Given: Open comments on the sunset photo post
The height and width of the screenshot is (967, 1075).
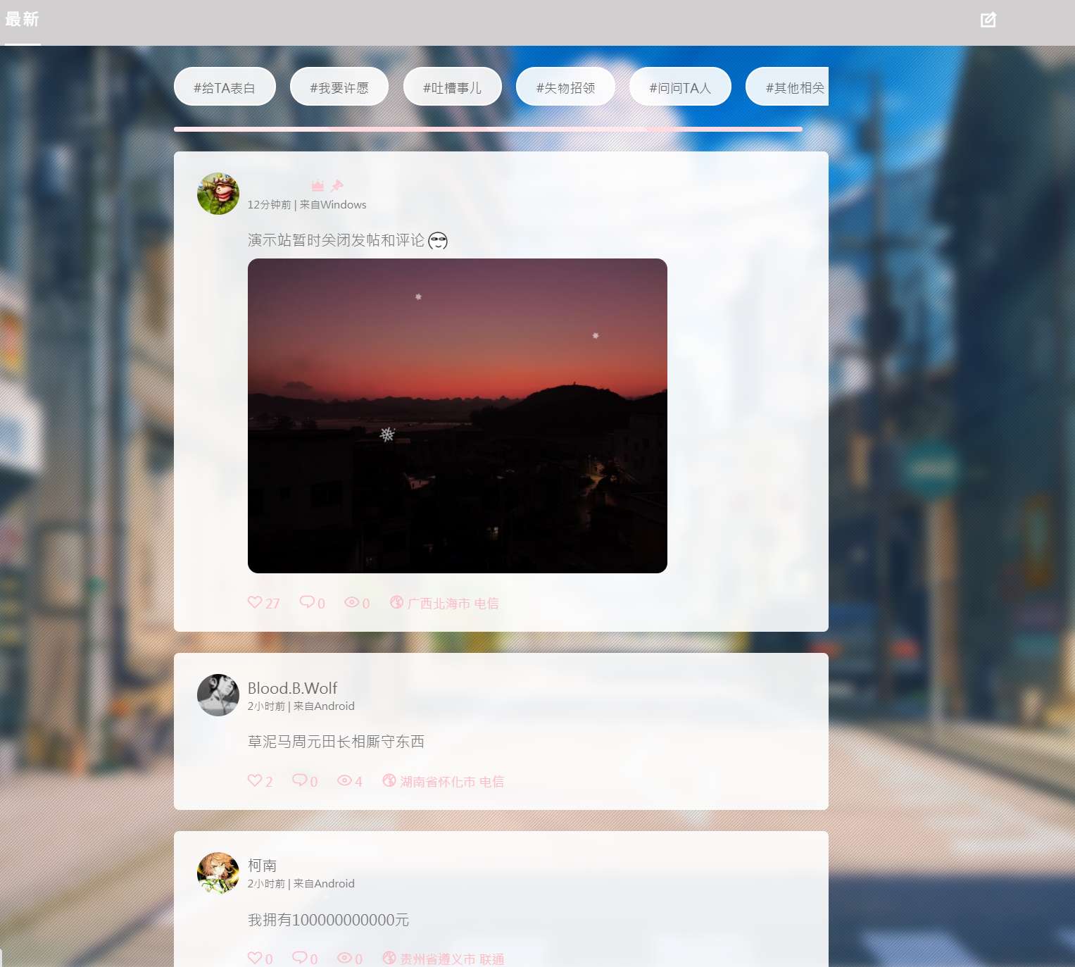Looking at the screenshot, I should coord(307,602).
